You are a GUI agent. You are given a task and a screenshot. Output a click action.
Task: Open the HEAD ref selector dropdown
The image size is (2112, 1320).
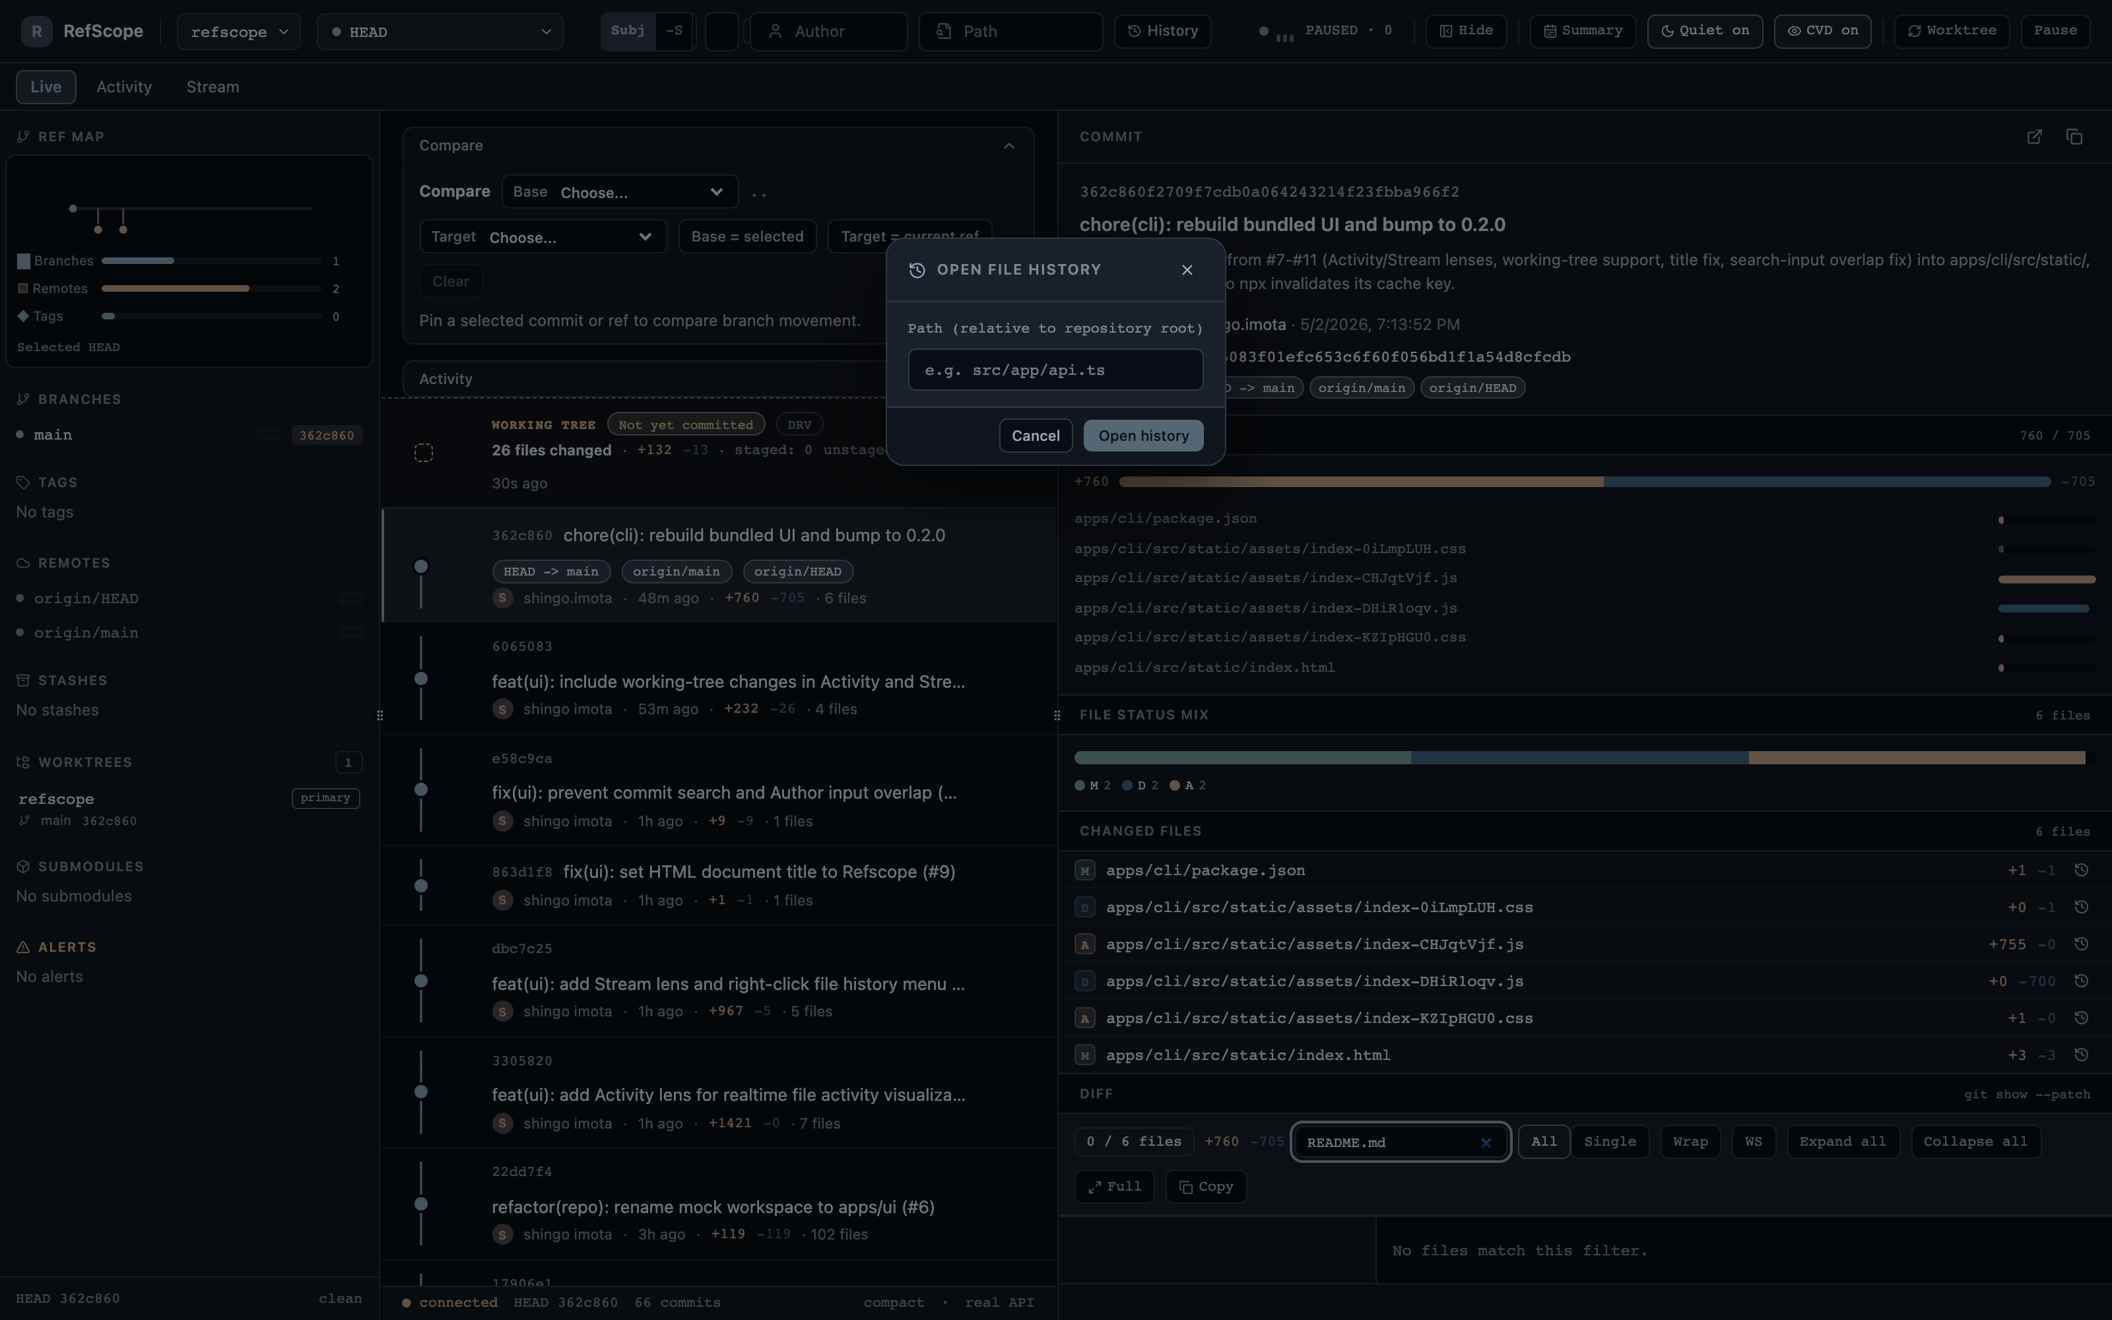440,32
